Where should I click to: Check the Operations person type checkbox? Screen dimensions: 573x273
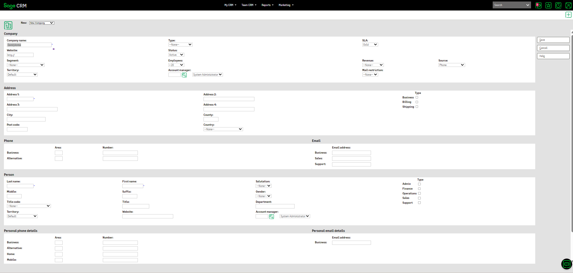pyautogui.click(x=419, y=193)
